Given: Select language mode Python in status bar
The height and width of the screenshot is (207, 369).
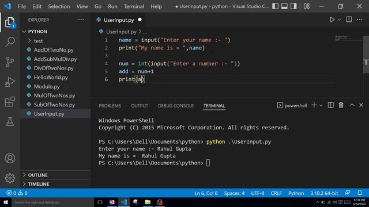Looking at the screenshot, I should [296, 193].
